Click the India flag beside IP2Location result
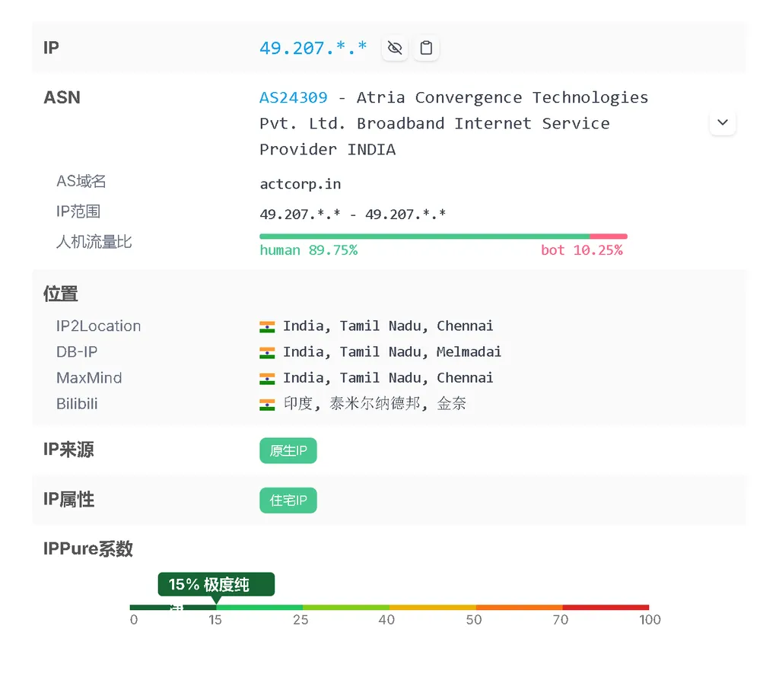 [267, 326]
